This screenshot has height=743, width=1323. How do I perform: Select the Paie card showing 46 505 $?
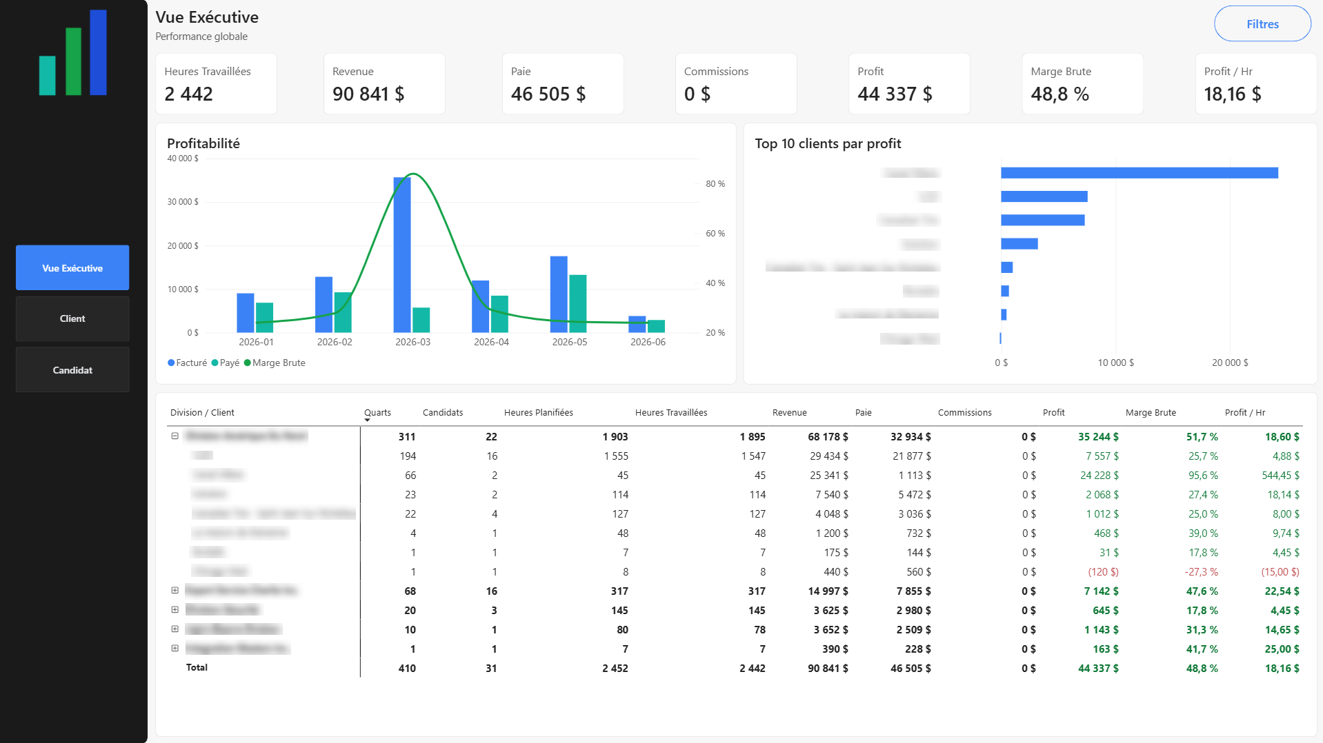tap(563, 84)
